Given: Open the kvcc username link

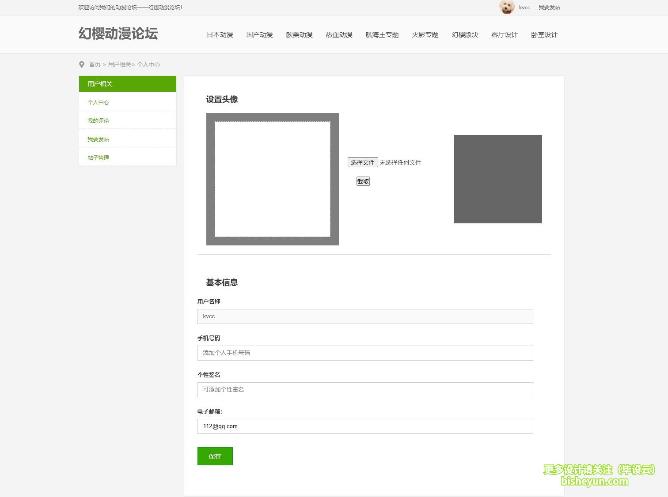Looking at the screenshot, I should [x=524, y=8].
